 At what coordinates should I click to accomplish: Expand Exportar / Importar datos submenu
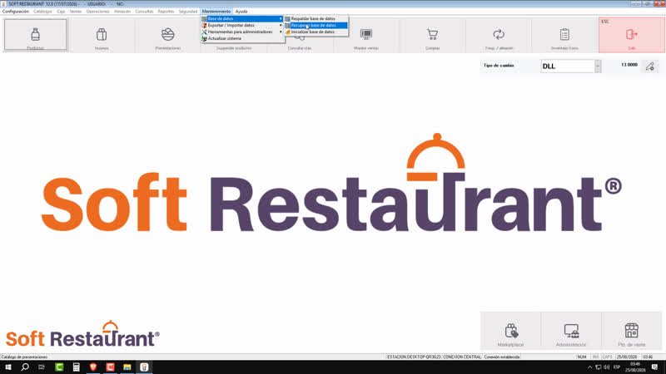242,25
